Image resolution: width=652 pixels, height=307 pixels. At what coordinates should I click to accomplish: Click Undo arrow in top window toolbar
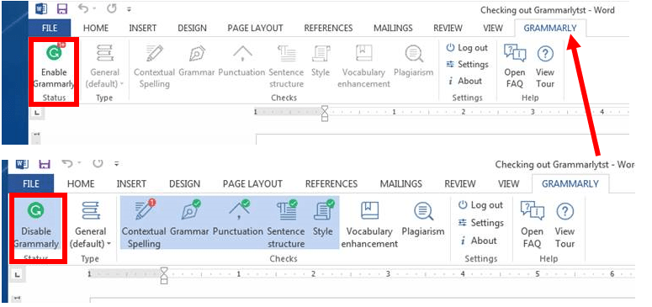tap(82, 8)
